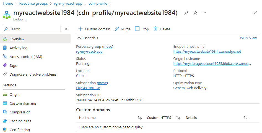Purge the CDN endpoint cache

[123, 29]
